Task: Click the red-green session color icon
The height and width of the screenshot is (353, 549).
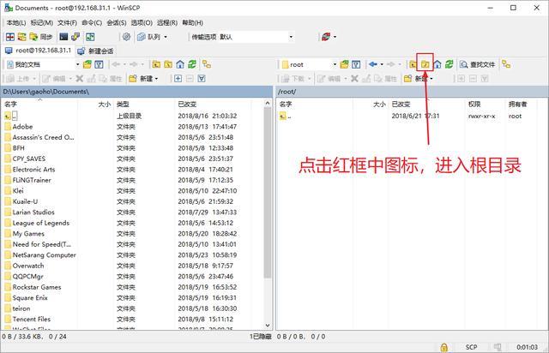Action: (x=326, y=37)
